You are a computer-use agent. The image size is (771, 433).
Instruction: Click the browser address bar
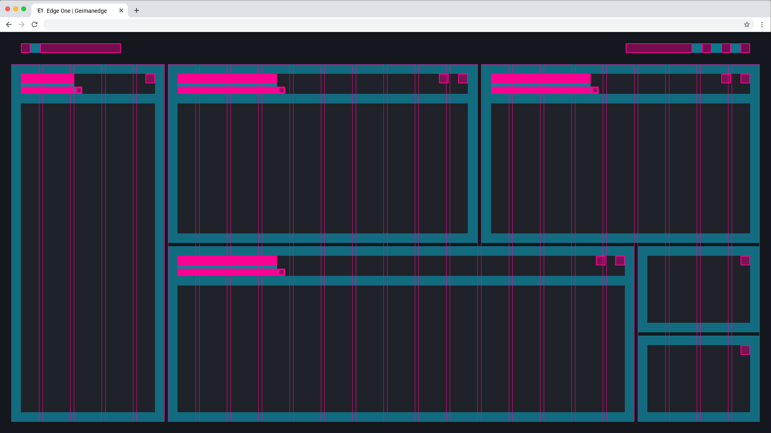tap(385, 24)
